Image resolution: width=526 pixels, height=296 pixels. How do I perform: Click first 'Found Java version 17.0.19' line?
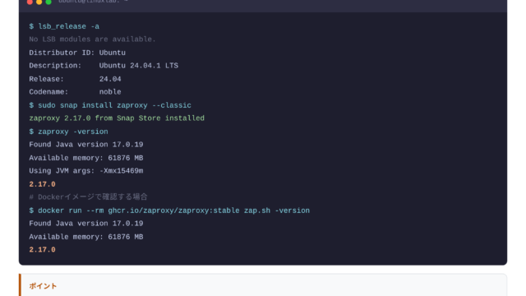[x=85, y=145]
